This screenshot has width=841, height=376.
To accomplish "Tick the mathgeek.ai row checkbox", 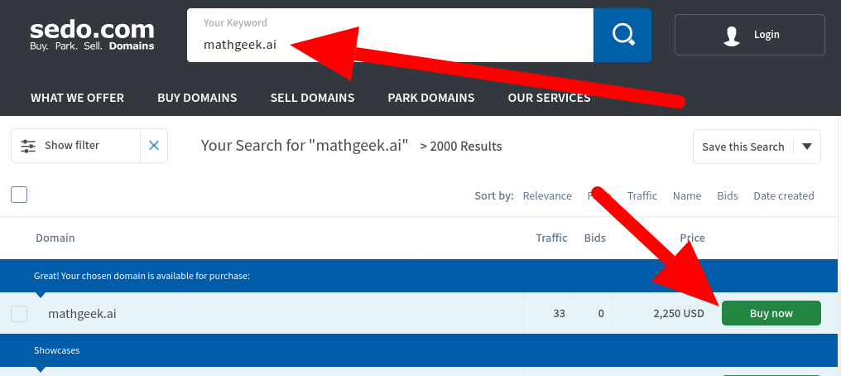I will (x=19, y=313).
